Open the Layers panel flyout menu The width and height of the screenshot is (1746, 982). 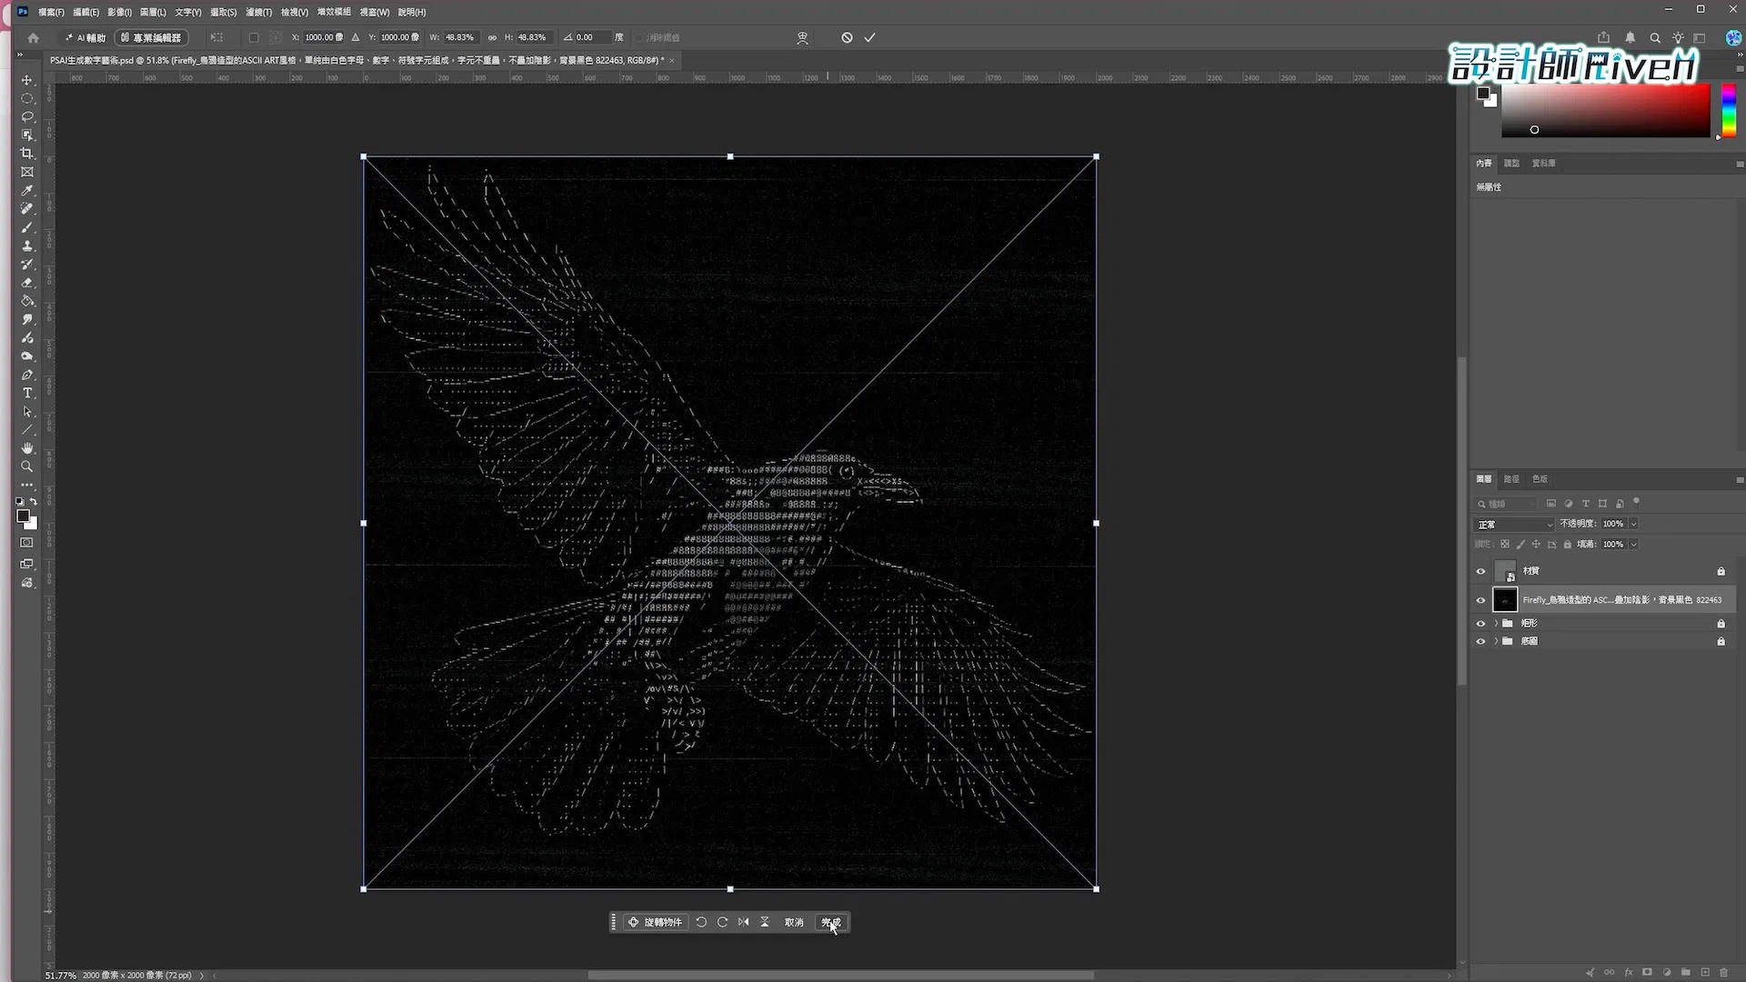coord(1740,479)
